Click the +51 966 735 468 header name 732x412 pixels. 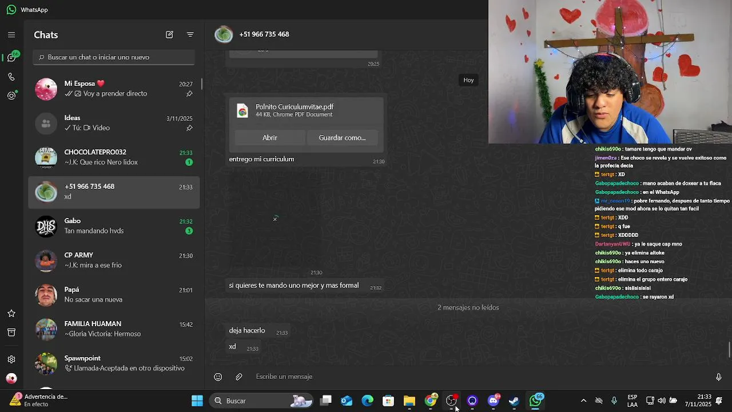[264, 34]
